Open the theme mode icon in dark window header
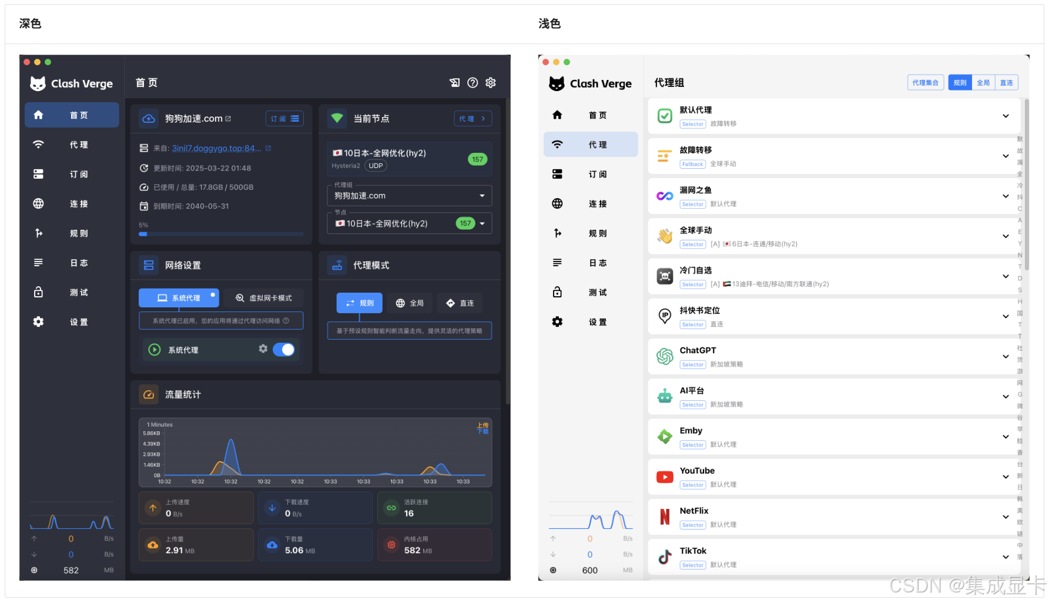1049x603 pixels. click(454, 83)
